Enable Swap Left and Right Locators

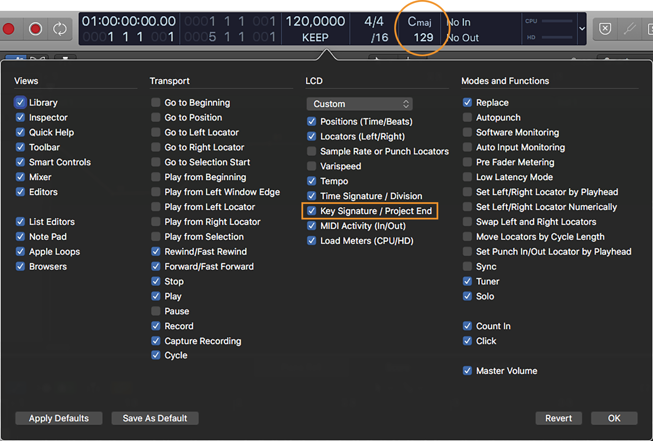point(467,222)
